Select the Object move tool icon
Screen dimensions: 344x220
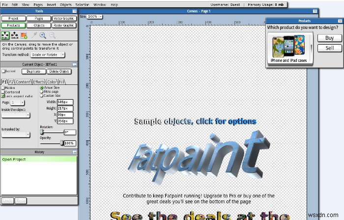pos(5,35)
